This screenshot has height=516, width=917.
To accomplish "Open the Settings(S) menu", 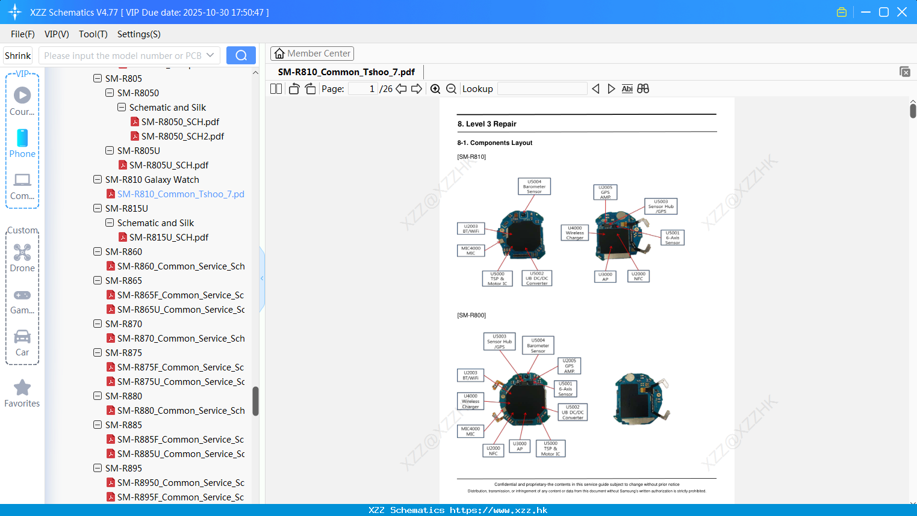I will pyautogui.click(x=139, y=34).
